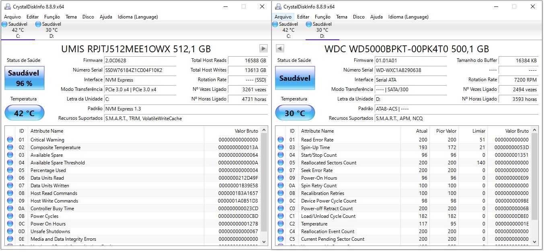Open Disco menu in right window
This screenshot has width=544, height=252.
(x=359, y=17)
